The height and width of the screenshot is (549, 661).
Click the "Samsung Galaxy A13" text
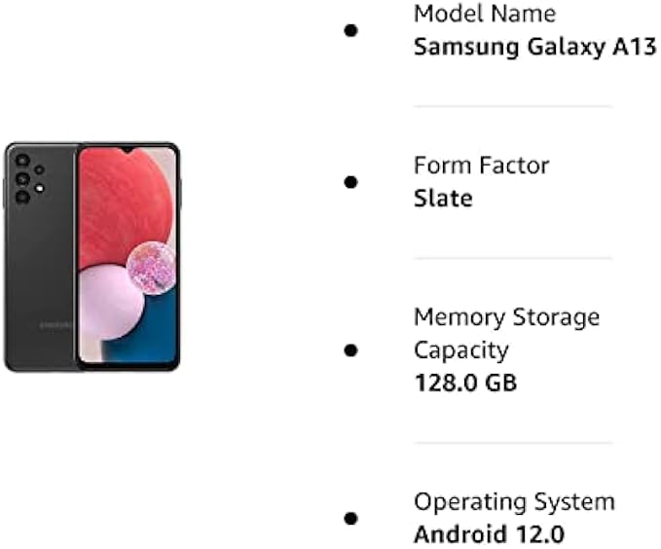tap(535, 47)
